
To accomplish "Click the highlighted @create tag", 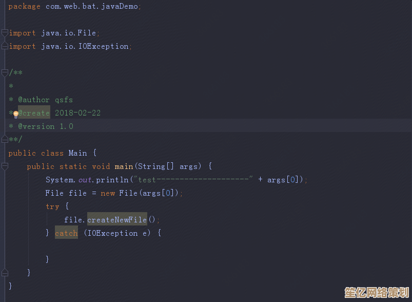I will pos(34,113).
